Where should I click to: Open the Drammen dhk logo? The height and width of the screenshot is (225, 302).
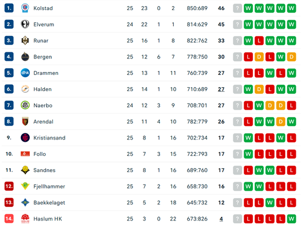coord(25,73)
